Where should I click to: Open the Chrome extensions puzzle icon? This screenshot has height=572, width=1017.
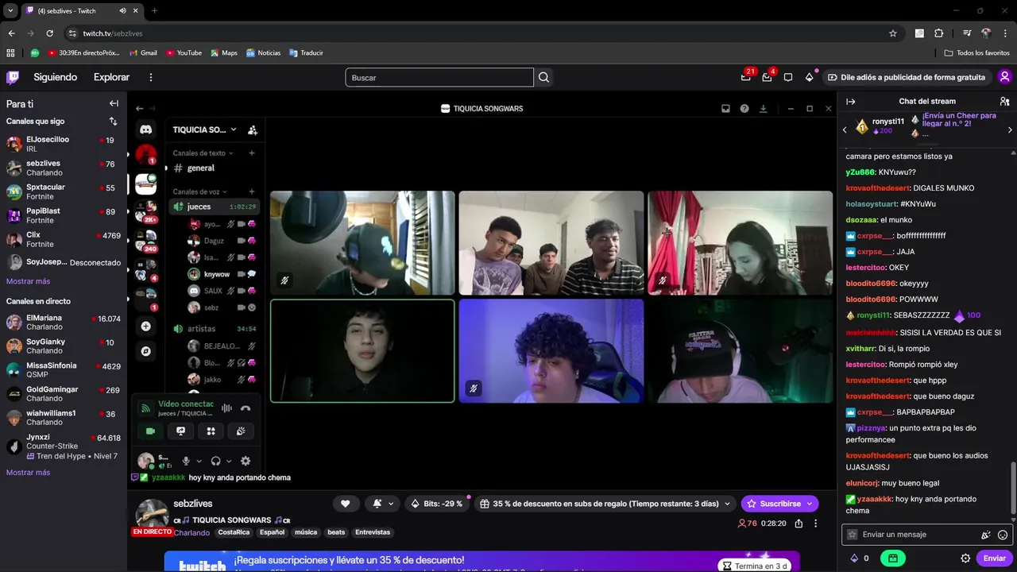938,33
